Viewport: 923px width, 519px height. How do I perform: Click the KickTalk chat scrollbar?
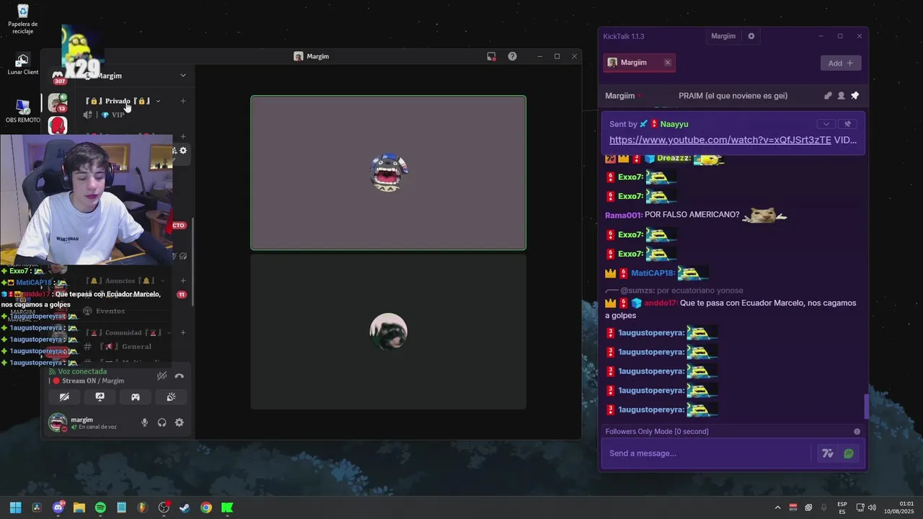point(866,406)
